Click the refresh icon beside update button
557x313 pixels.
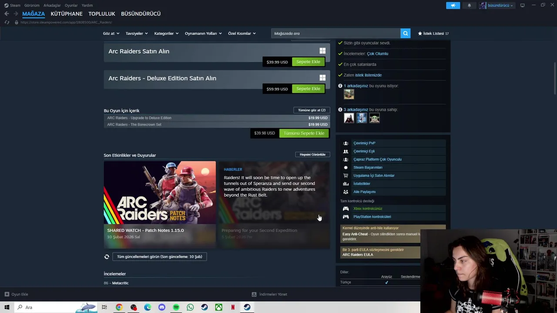tap(107, 256)
